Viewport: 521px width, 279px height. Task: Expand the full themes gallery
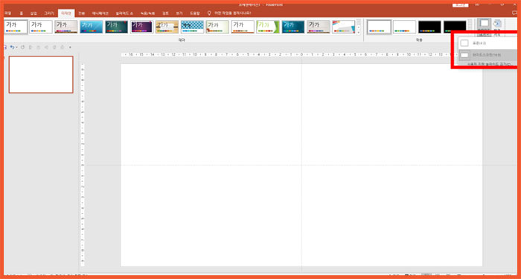click(359, 32)
